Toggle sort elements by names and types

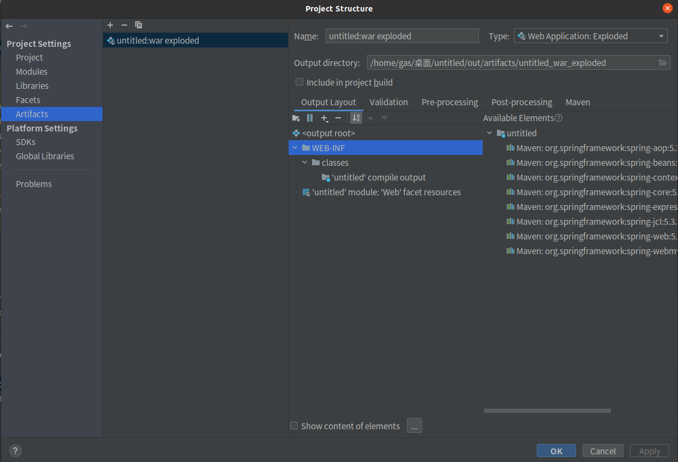tap(356, 118)
